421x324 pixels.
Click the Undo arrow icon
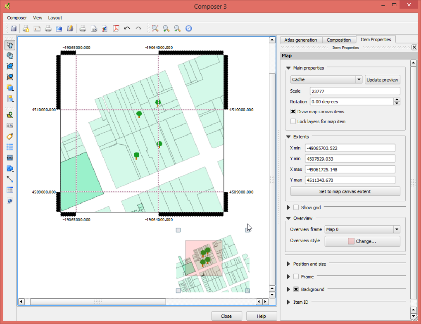[x=127, y=29]
